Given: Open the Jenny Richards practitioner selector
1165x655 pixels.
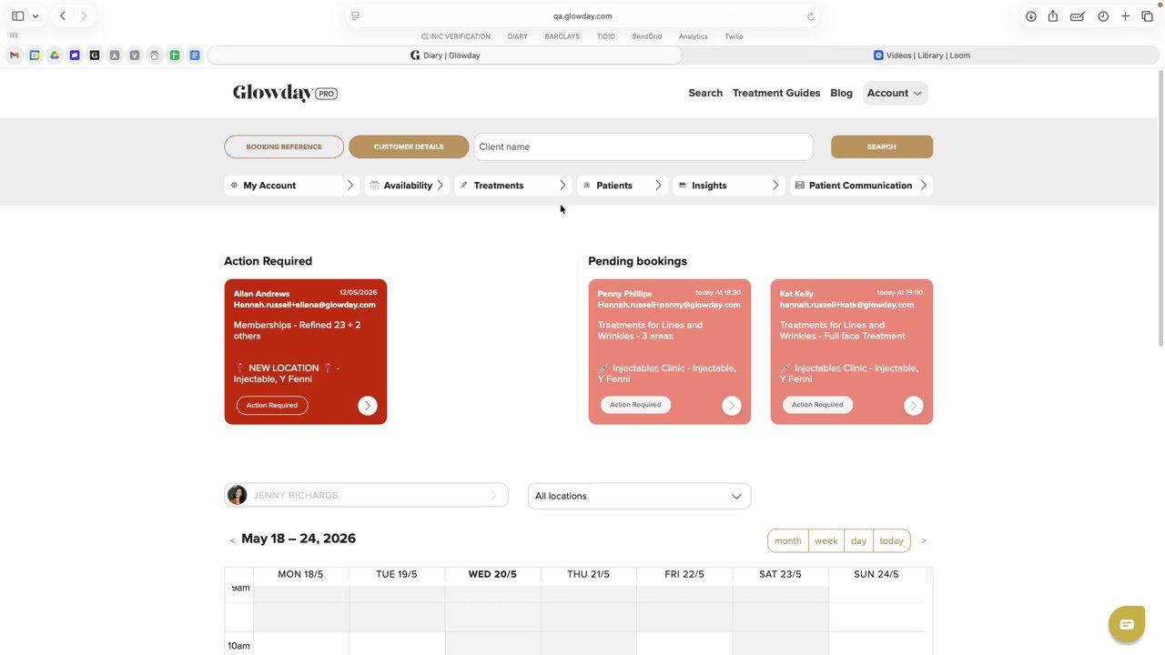Looking at the screenshot, I should tap(366, 495).
